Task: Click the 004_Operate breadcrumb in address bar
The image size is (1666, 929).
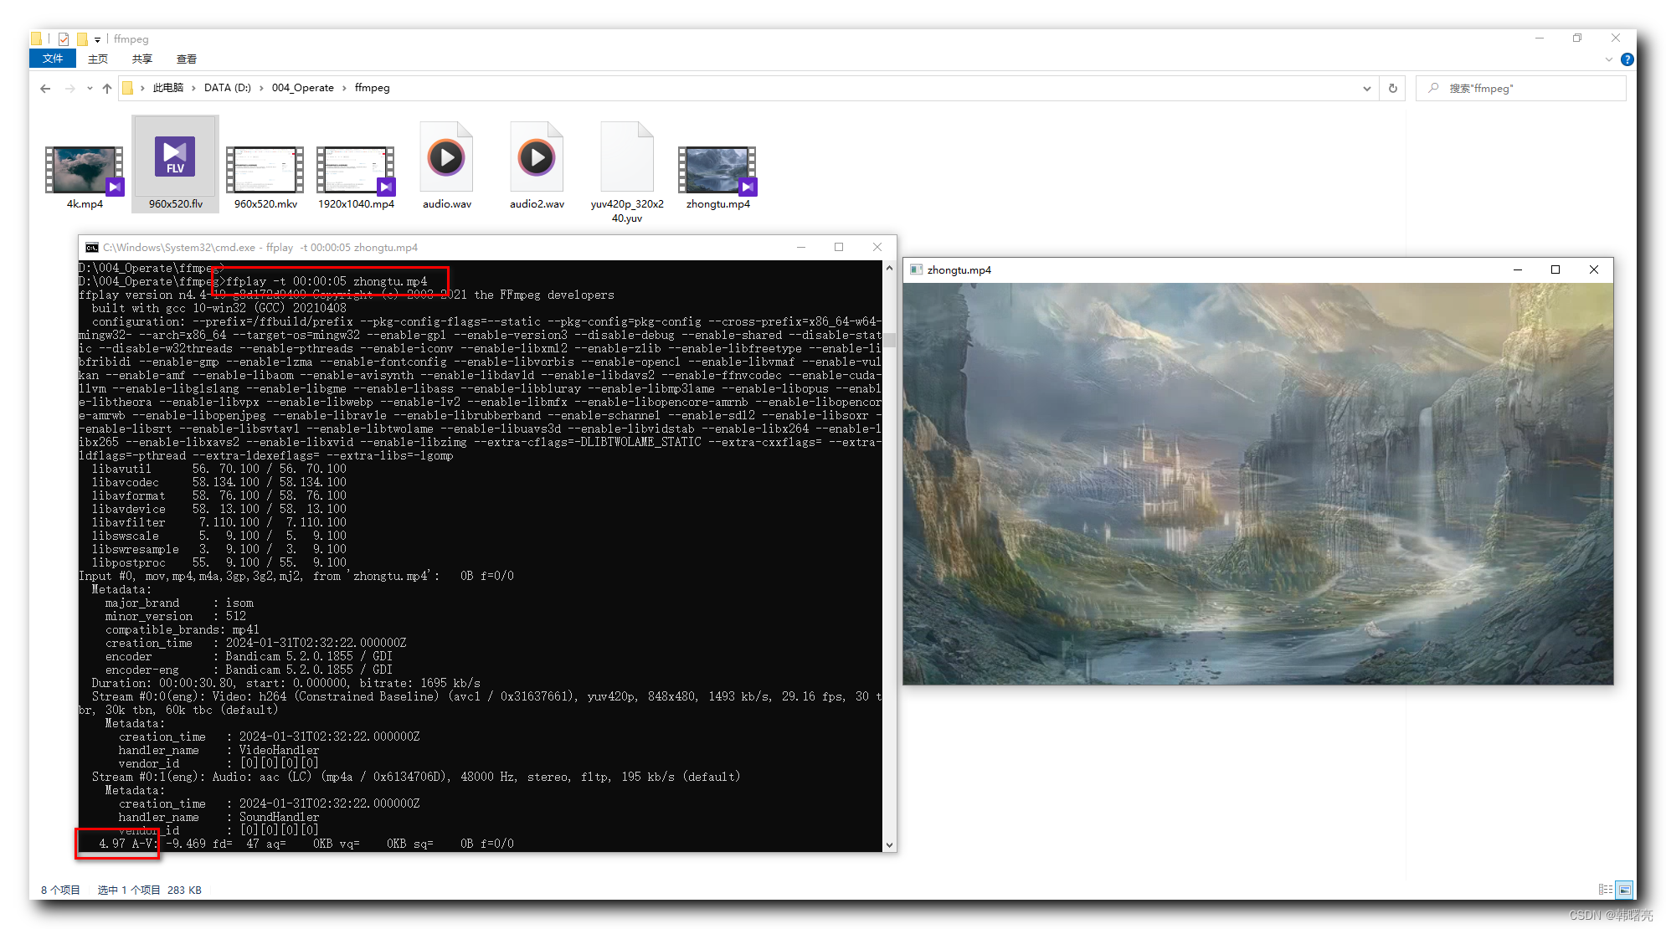Action: [x=302, y=88]
